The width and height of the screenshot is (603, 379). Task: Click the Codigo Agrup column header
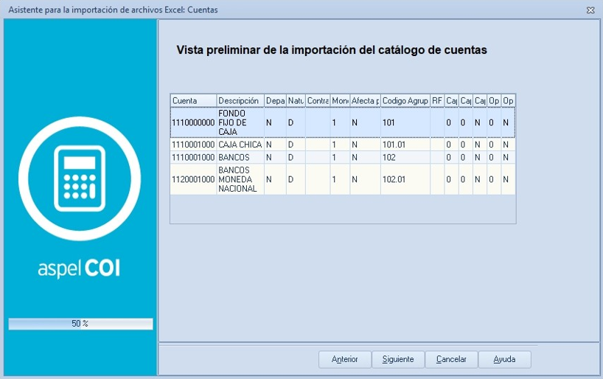tap(405, 101)
